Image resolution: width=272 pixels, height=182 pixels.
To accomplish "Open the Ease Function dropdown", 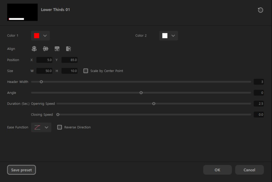I will point(41,127).
